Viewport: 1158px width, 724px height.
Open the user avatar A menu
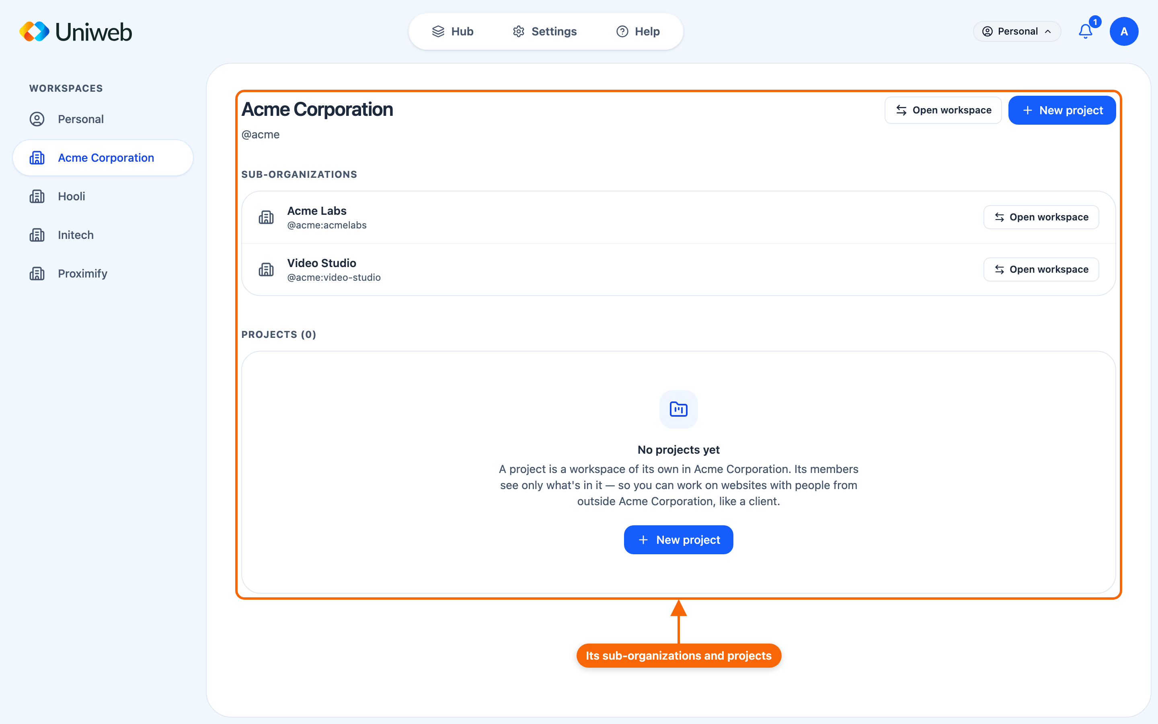[x=1123, y=32]
